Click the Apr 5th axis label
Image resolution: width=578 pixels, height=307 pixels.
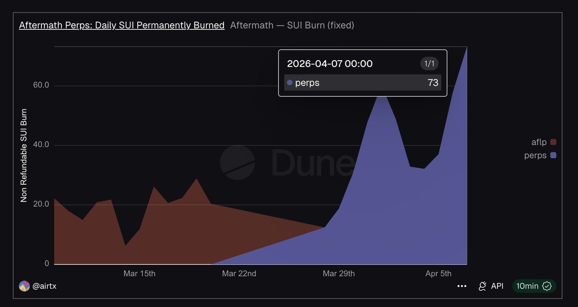point(439,274)
